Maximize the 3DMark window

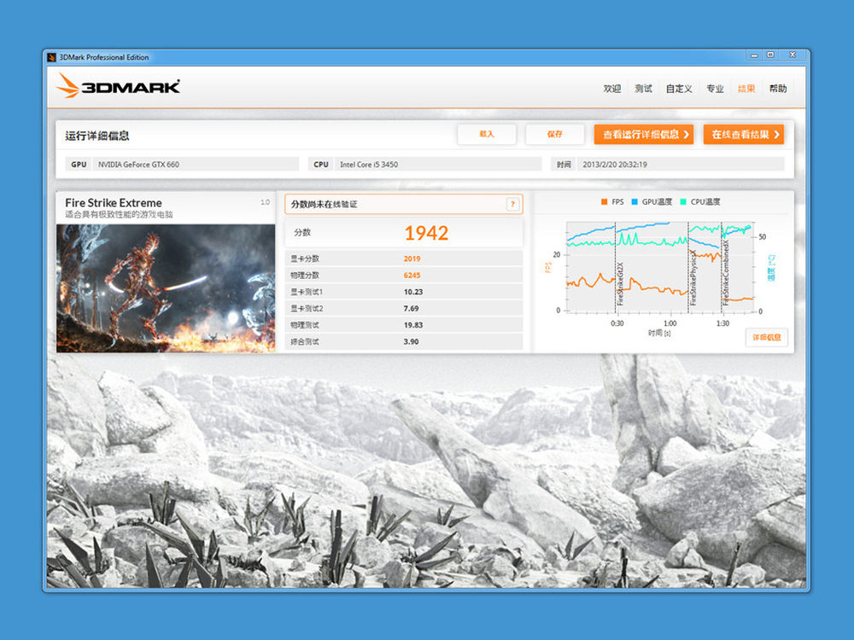coord(770,55)
